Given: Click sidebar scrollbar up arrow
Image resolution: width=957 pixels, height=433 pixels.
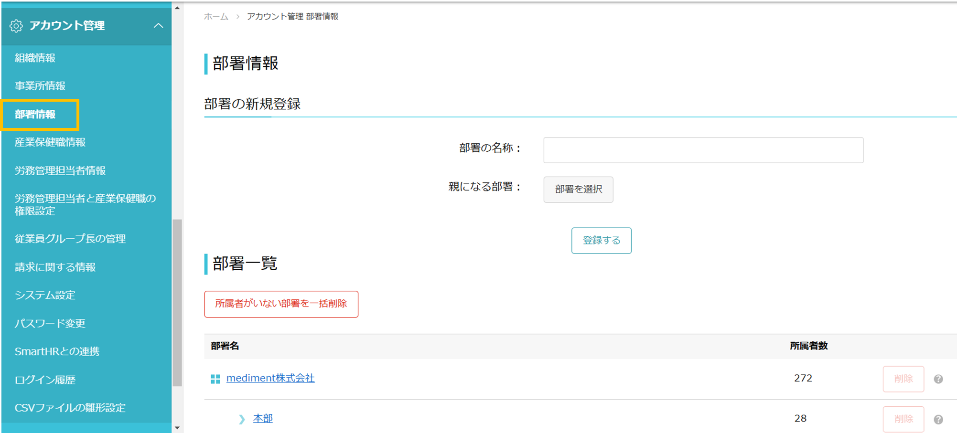Looking at the screenshot, I should coord(177,8).
